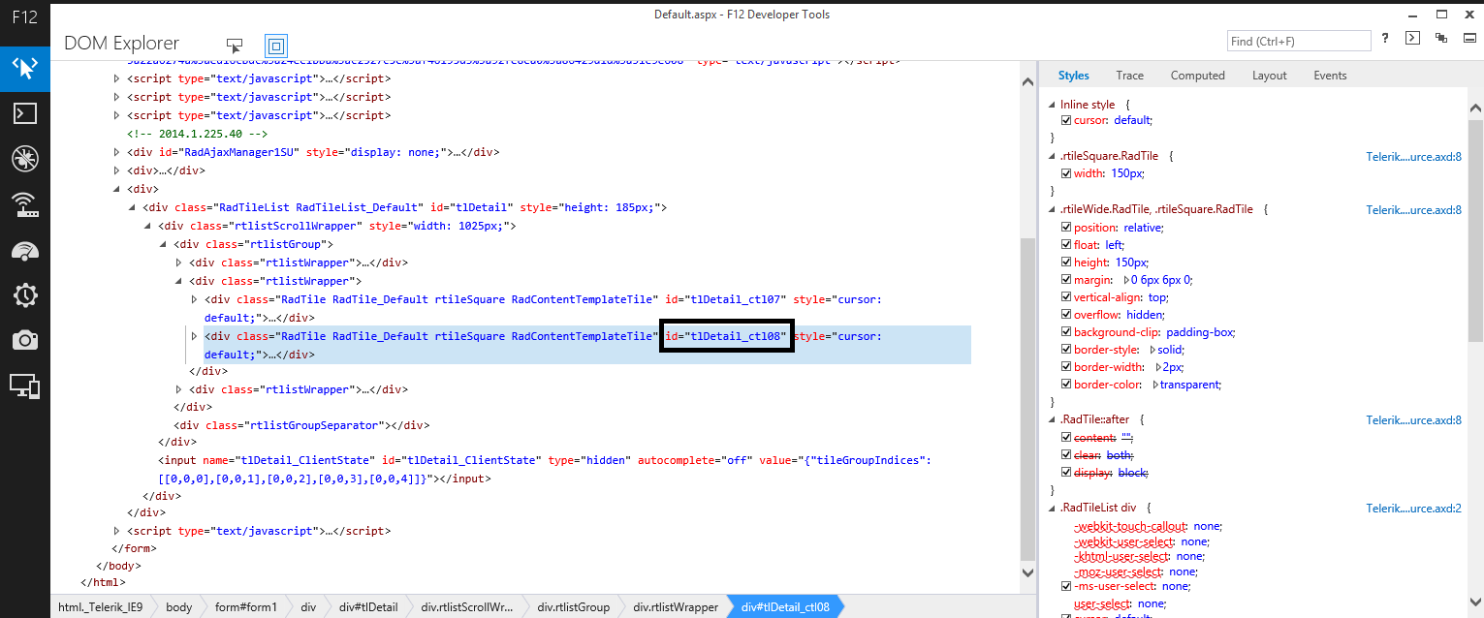Collapse the tlDetail RadTileList div node

coord(133,207)
